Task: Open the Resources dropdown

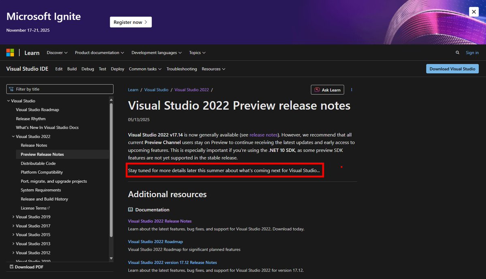Action: coord(213,69)
